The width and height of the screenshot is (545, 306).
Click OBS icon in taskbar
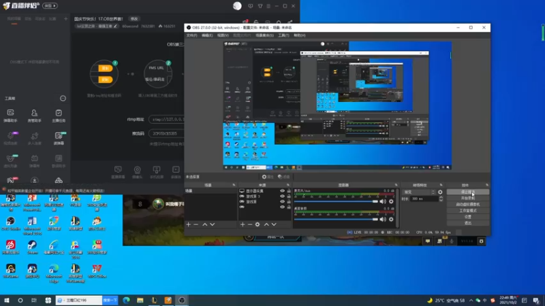[x=182, y=300]
